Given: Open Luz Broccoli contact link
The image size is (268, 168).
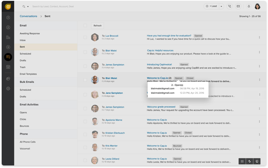Looking at the screenshot, I should (x=112, y=36).
